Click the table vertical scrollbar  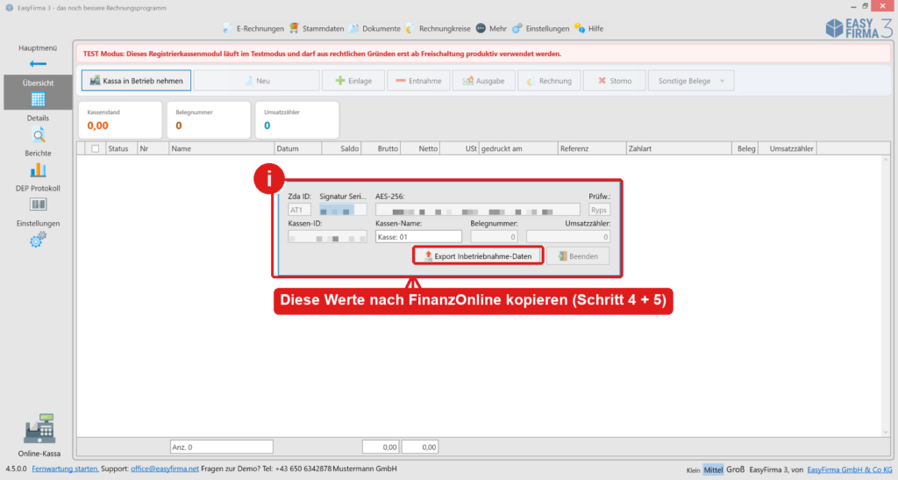click(886, 296)
